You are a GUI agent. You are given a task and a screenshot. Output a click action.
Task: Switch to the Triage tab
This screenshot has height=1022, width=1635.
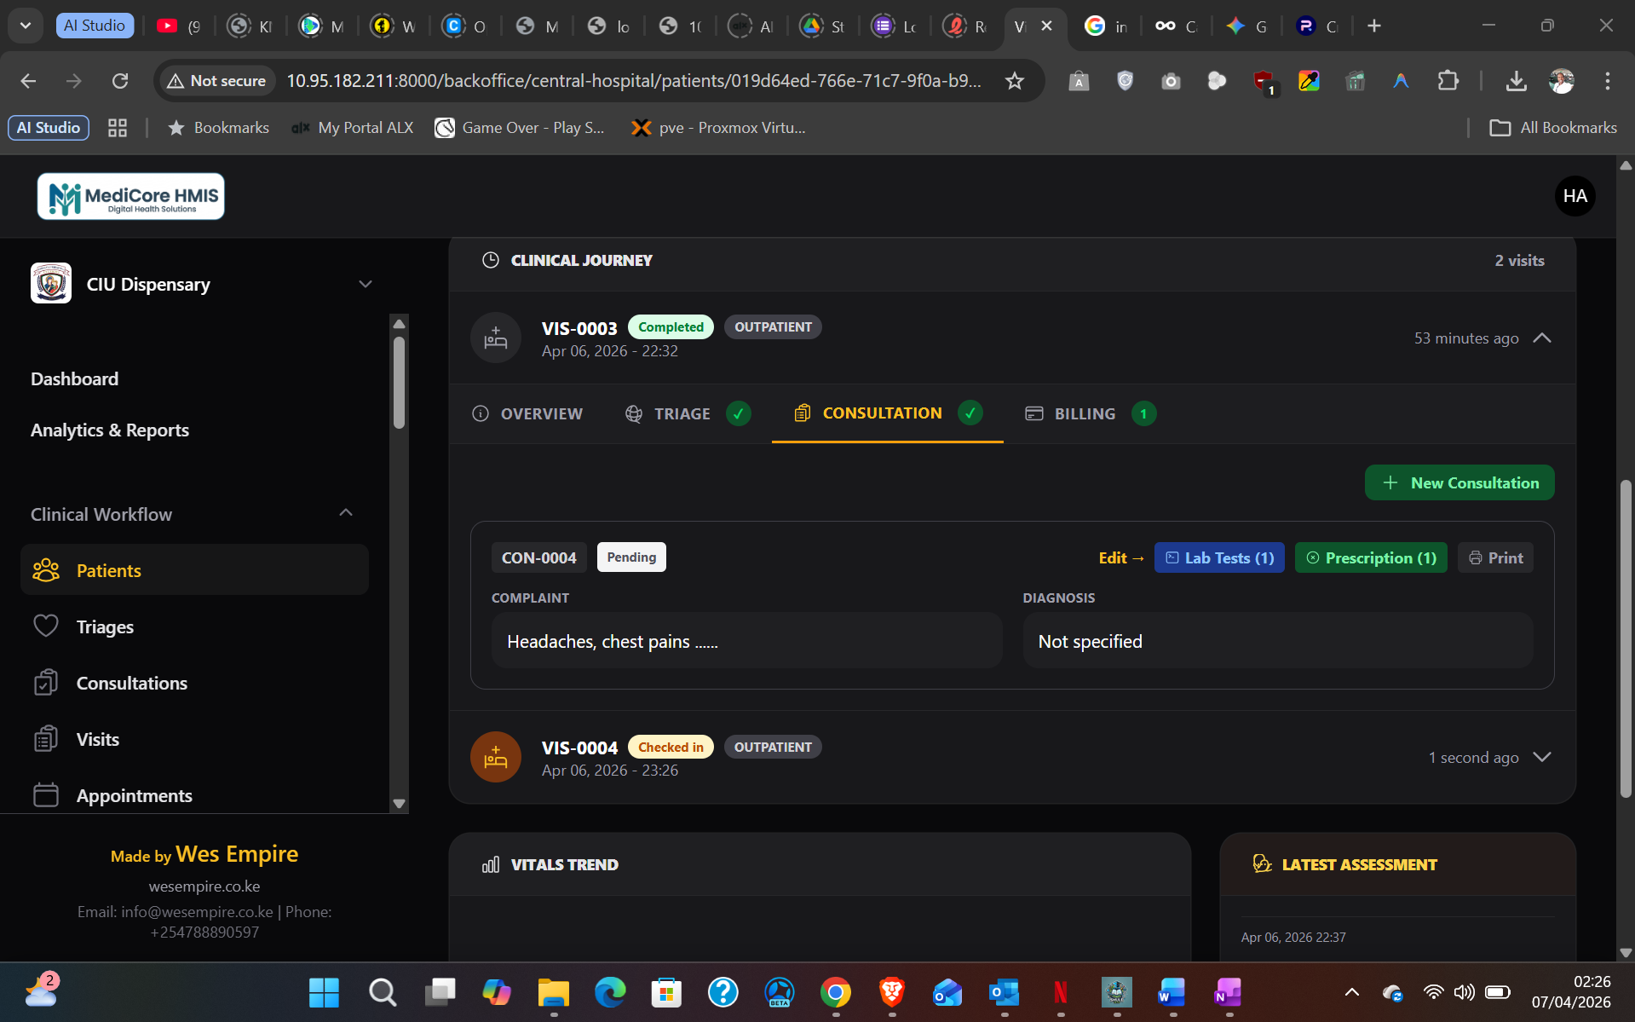tap(681, 413)
